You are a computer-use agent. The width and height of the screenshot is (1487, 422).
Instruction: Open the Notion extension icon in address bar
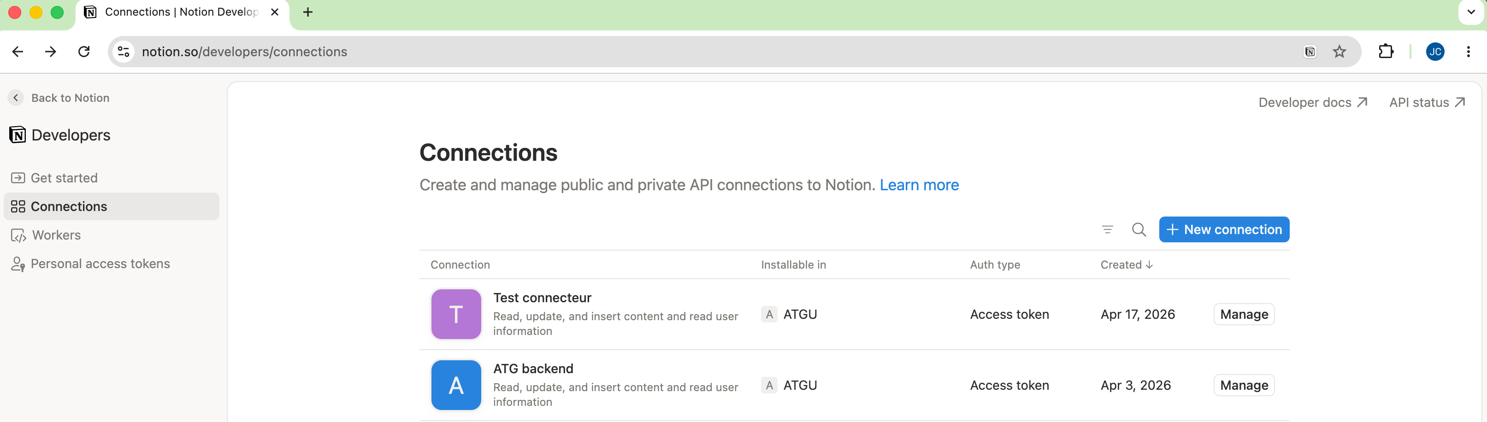(x=1310, y=52)
